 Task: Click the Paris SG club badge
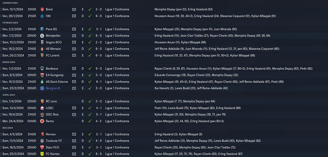pyautogui.click(x=42, y=29)
